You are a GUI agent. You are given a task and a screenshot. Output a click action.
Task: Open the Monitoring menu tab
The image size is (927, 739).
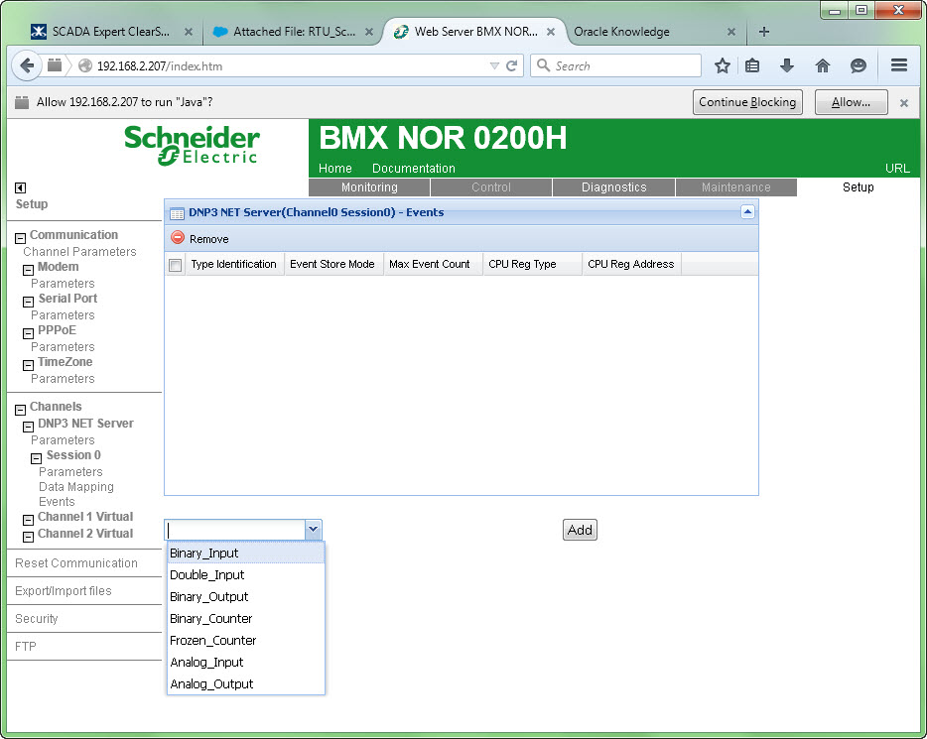tap(369, 187)
